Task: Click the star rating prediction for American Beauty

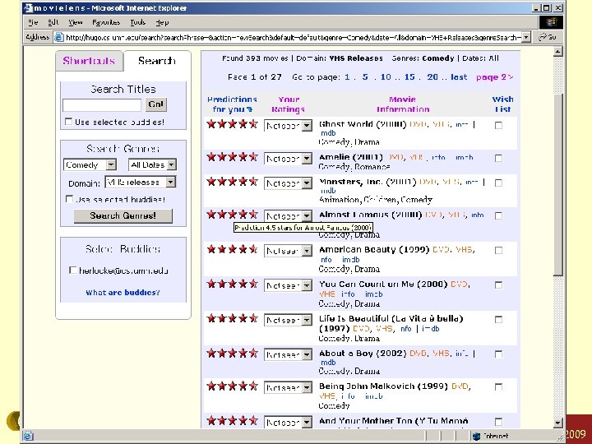Action: [232, 249]
